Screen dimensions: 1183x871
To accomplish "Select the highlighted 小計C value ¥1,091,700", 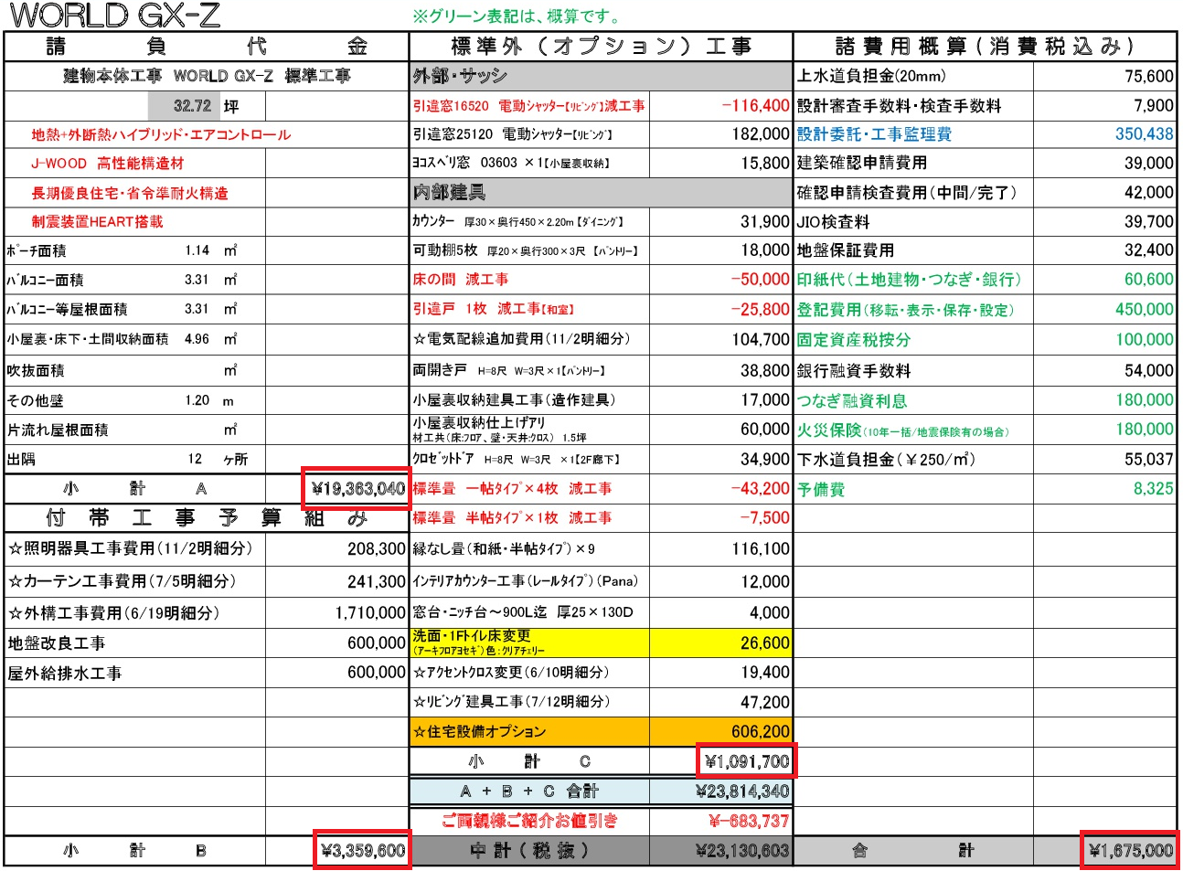I will point(746,760).
